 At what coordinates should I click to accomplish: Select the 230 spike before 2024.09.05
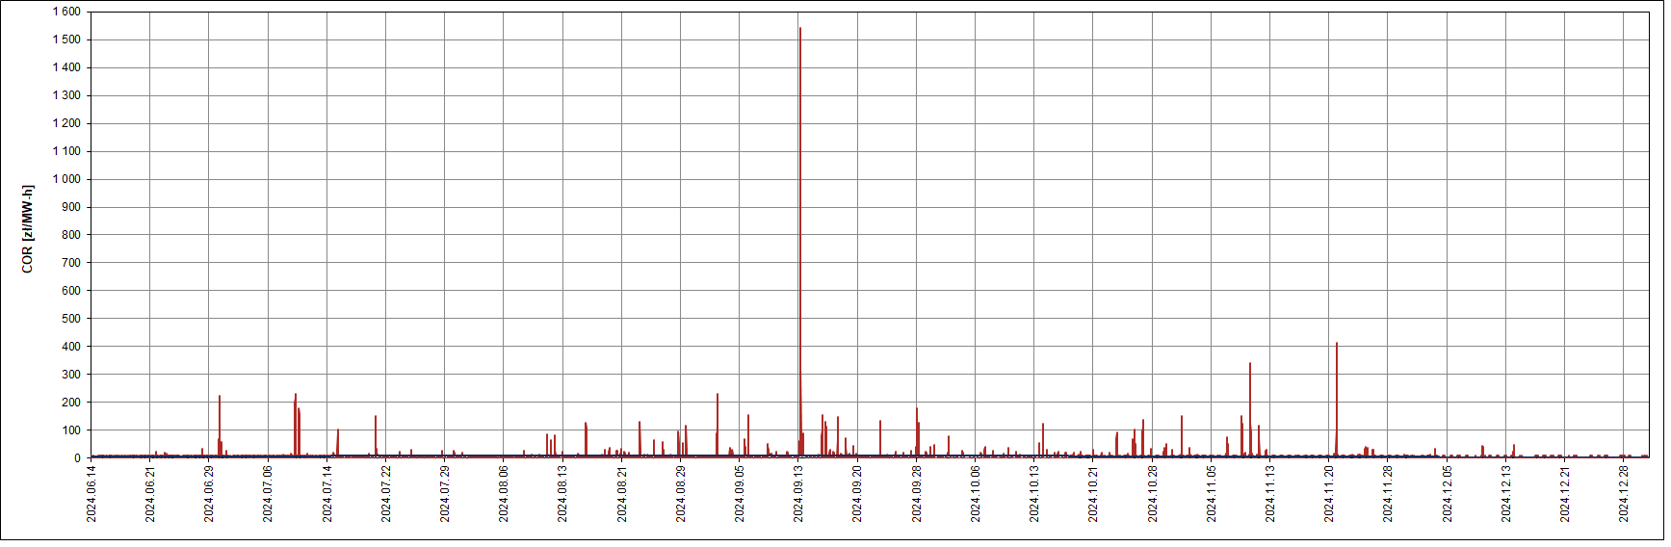(x=718, y=425)
